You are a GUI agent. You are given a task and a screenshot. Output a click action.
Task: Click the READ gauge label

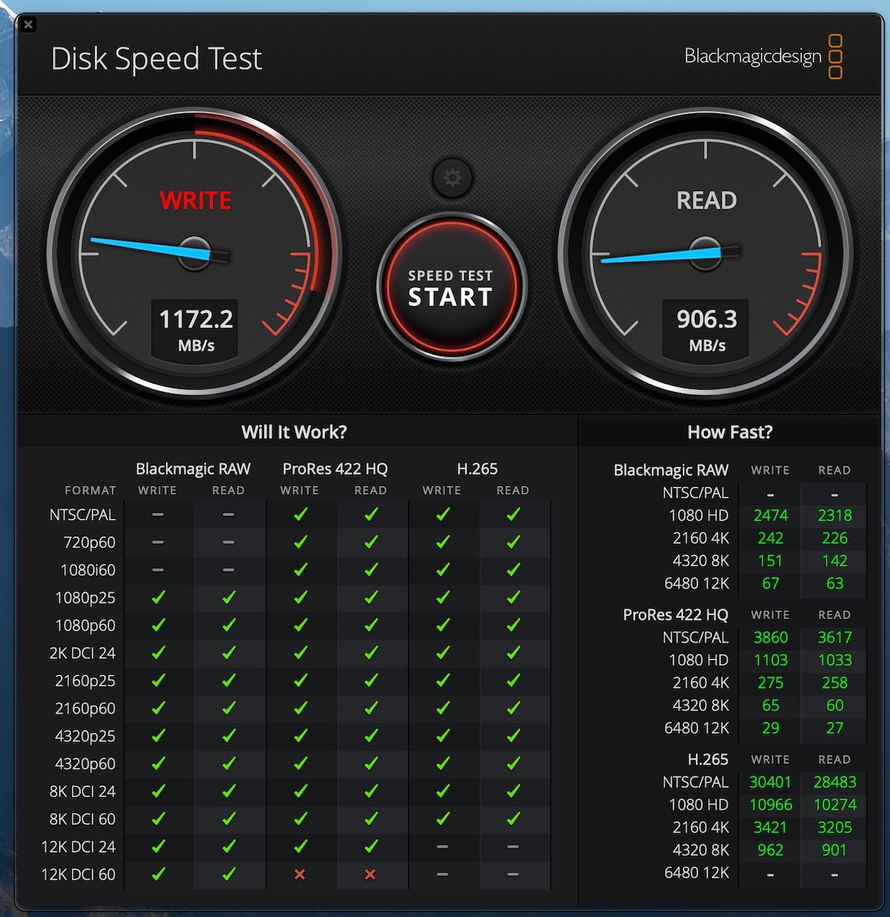pyautogui.click(x=706, y=200)
